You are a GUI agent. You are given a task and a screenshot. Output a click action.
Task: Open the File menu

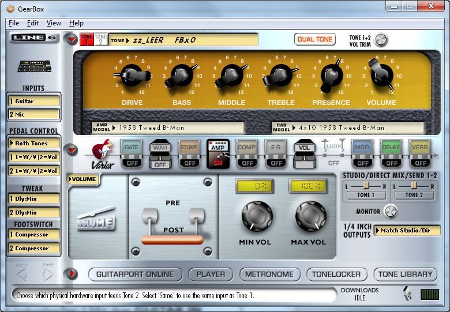[14, 23]
